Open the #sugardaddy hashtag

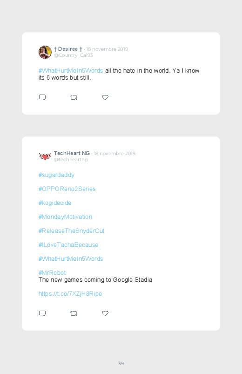coord(56,175)
